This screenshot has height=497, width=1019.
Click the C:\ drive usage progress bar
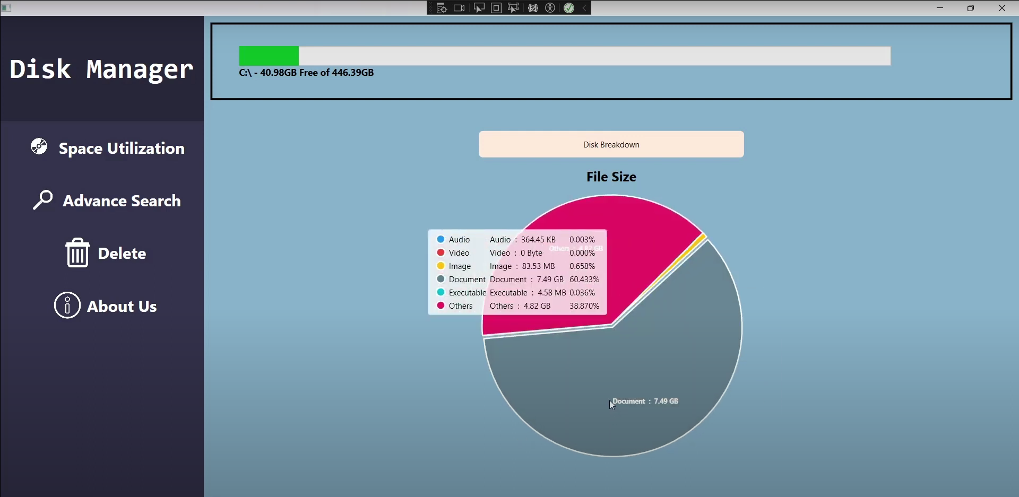tap(565, 56)
